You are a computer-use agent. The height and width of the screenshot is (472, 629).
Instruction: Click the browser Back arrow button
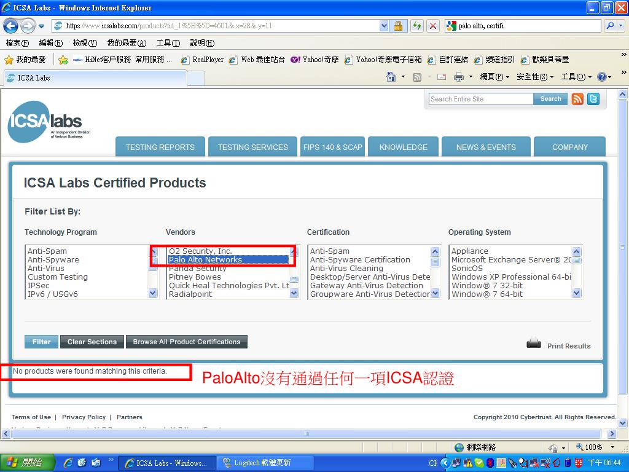coord(11,26)
